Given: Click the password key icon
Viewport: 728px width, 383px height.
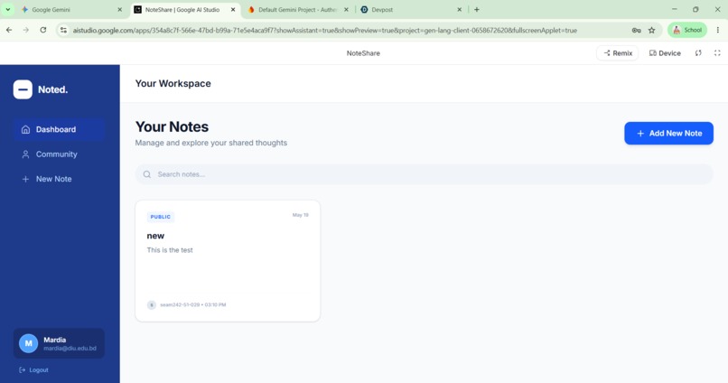Looking at the screenshot, I should click(x=636, y=30).
